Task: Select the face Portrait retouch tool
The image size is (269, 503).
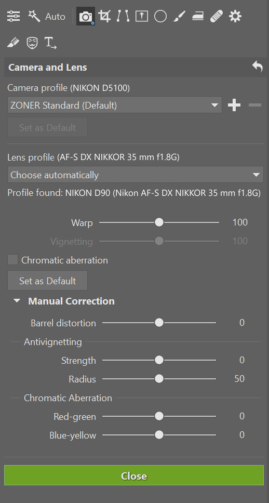Action: click(32, 42)
